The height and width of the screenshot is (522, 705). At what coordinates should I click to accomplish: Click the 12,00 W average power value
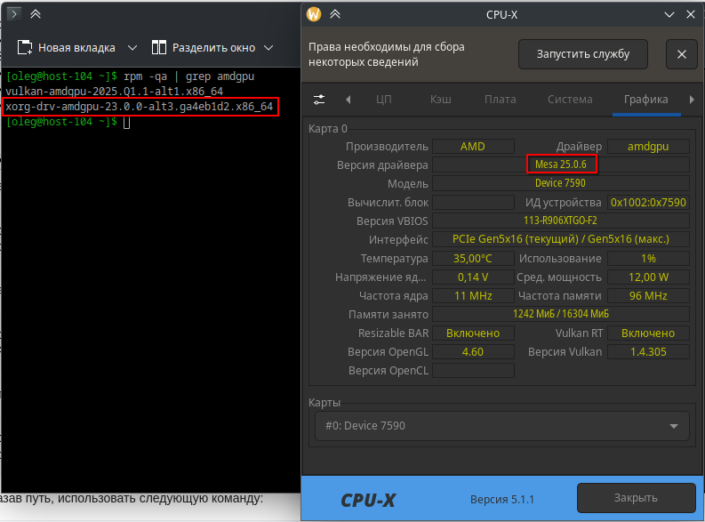(648, 277)
